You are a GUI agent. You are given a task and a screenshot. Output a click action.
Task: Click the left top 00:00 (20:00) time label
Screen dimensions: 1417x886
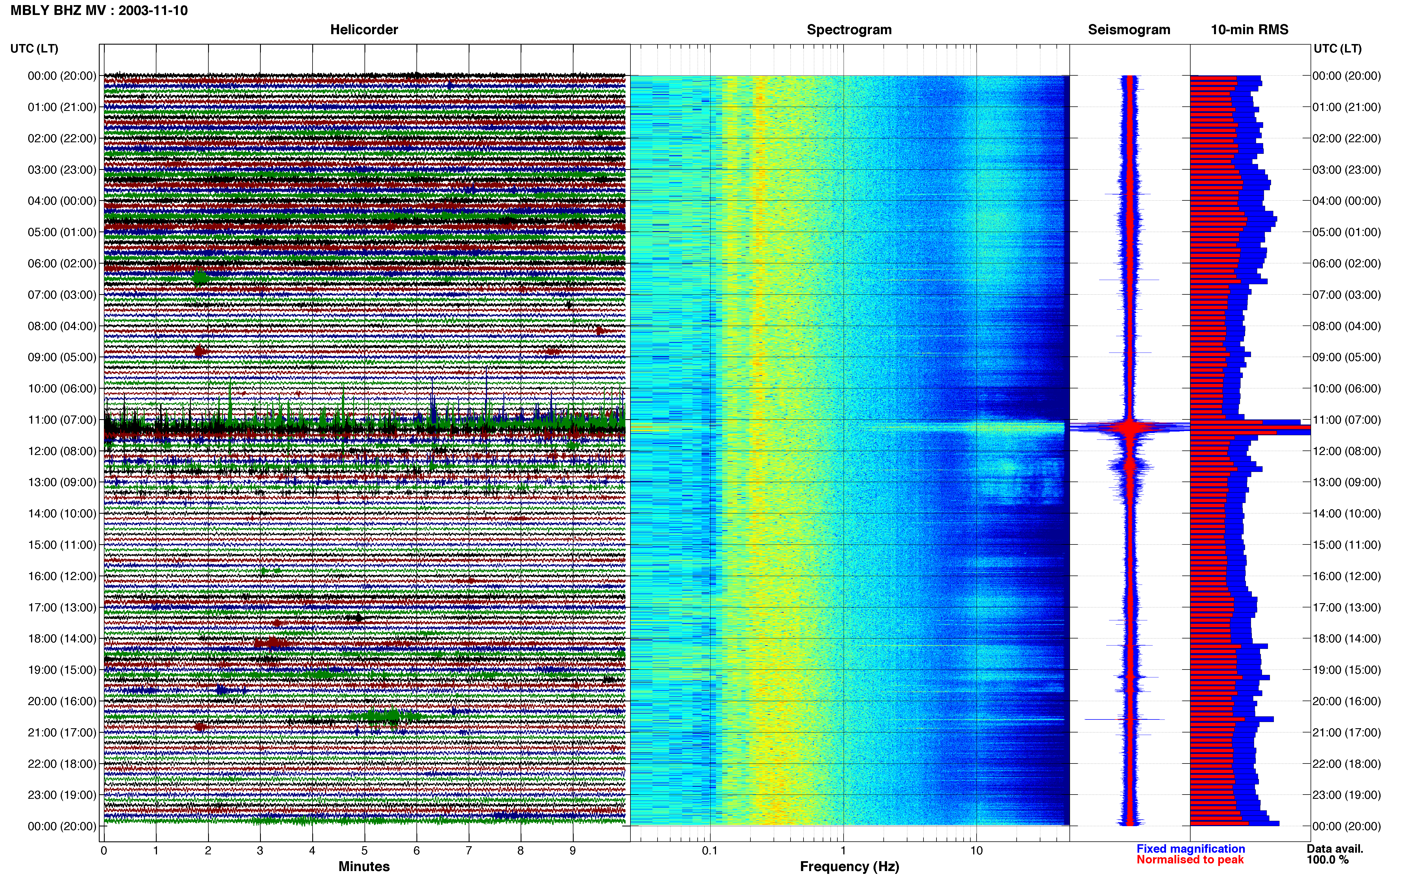(x=62, y=76)
